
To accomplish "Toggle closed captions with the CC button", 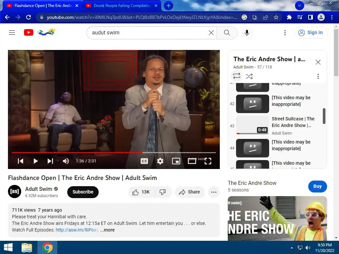I will click(x=144, y=161).
